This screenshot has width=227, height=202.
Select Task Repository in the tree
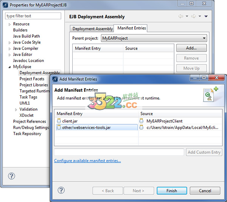(27, 133)
